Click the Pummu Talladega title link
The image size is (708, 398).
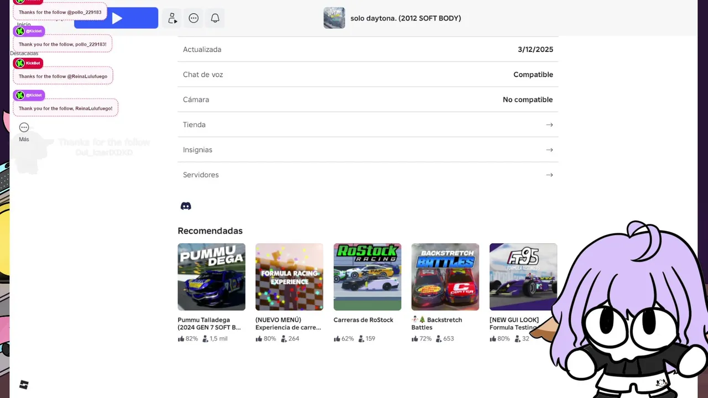coord(209,323)
